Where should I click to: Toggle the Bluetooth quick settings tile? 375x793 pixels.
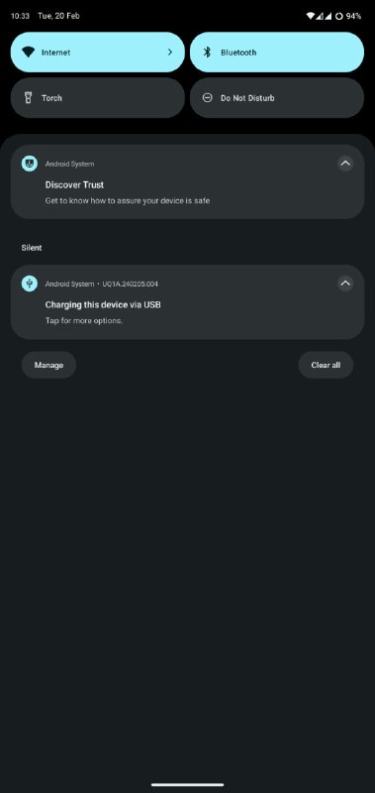(x=277, y=53)
